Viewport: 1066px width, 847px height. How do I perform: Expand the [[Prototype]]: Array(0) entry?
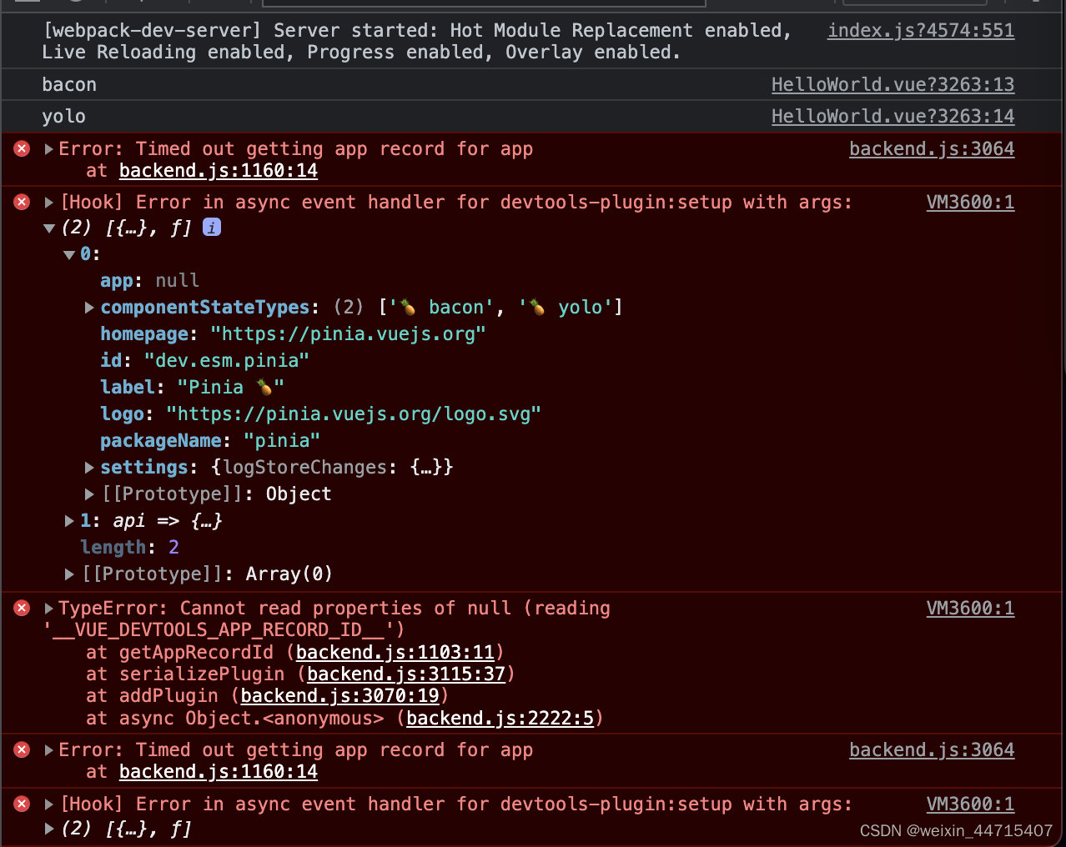(69, 574)
